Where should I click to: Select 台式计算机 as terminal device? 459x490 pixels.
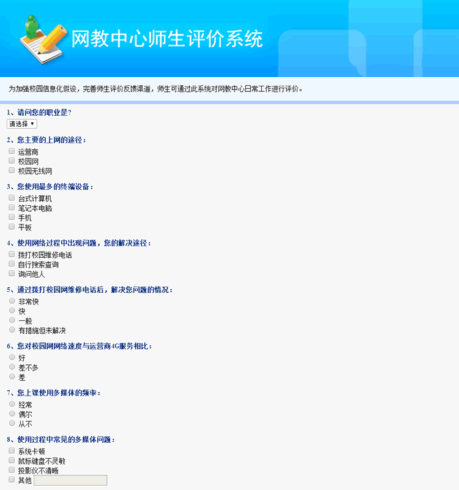12,198
